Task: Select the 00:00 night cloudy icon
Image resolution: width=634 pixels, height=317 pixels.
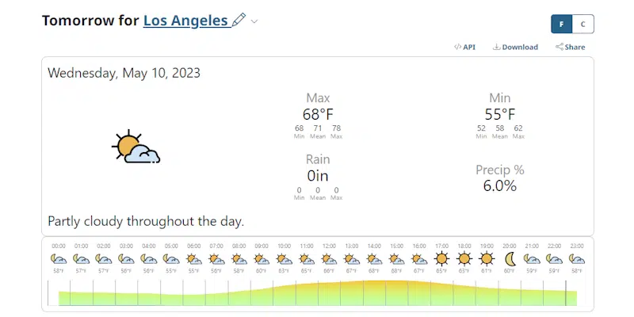Action: pyautogui.click(x=59, y=259)
